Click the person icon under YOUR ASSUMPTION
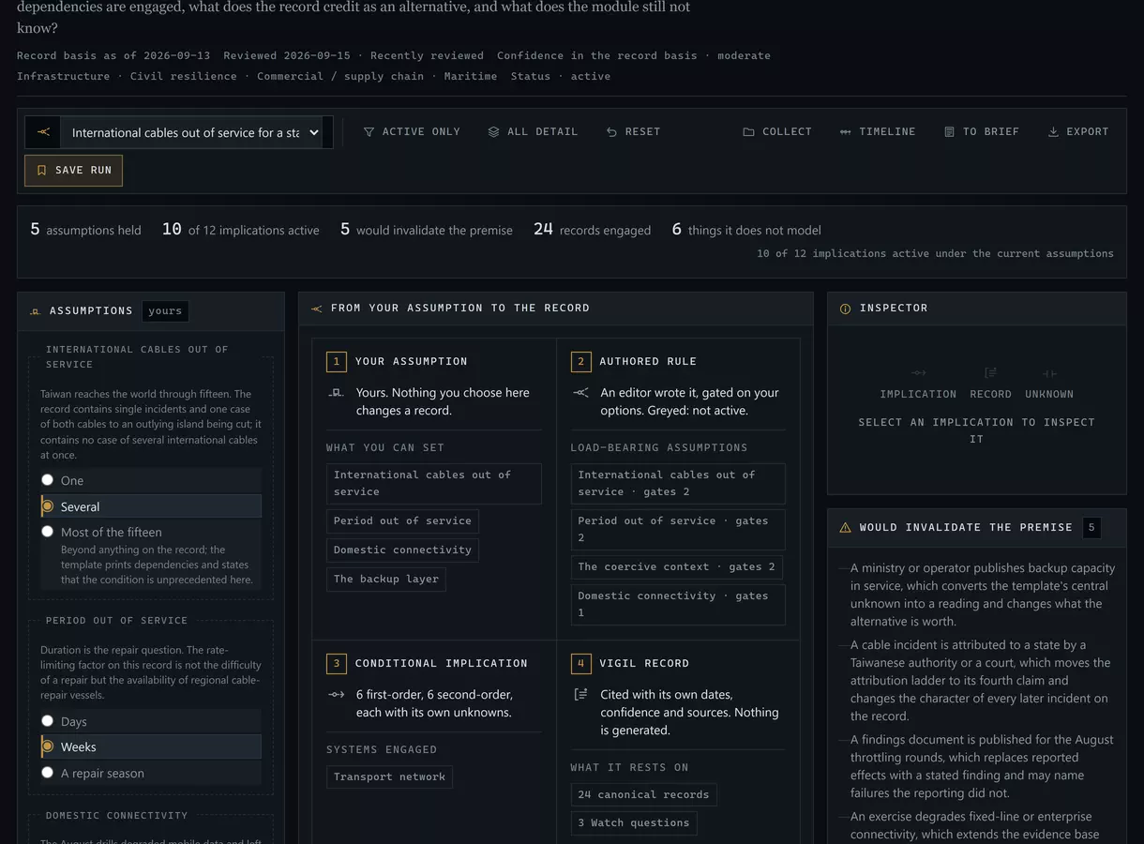This screenshot has width=1144, height=844. pos(336,393)
